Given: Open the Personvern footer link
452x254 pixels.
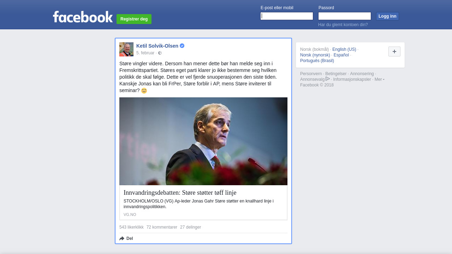Looking at the screenshot, I should click(311, 74).
